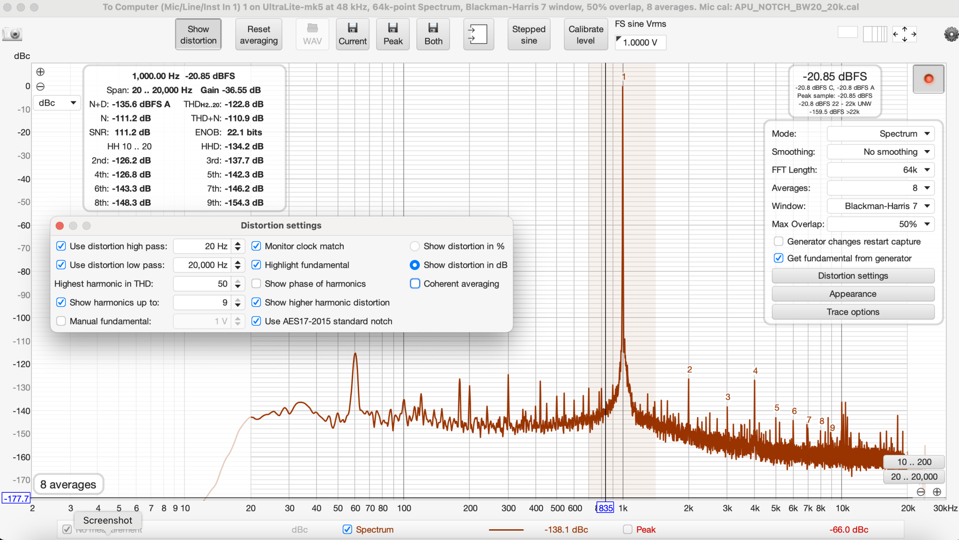
Task: Click FS sine Vrms input field
Action: (641, 43)
